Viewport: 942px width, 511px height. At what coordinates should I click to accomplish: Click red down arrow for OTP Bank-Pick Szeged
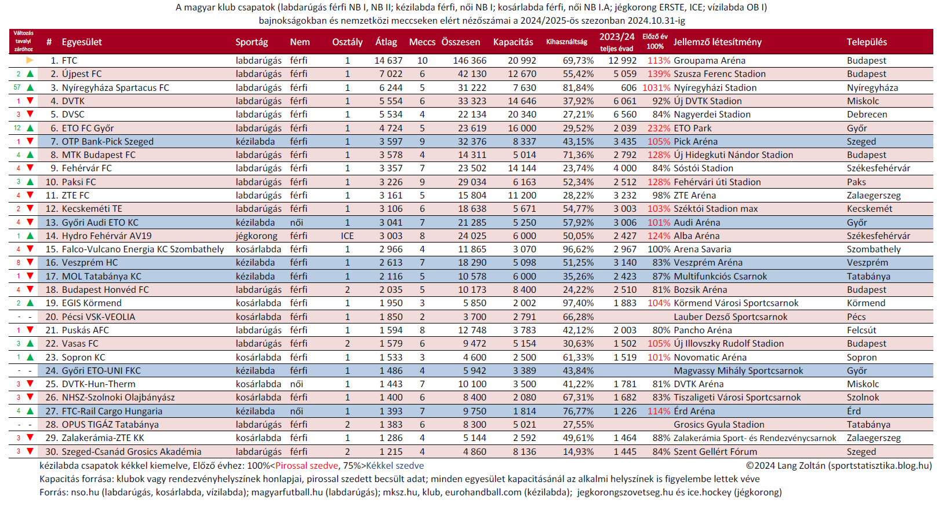pos(30,141)
